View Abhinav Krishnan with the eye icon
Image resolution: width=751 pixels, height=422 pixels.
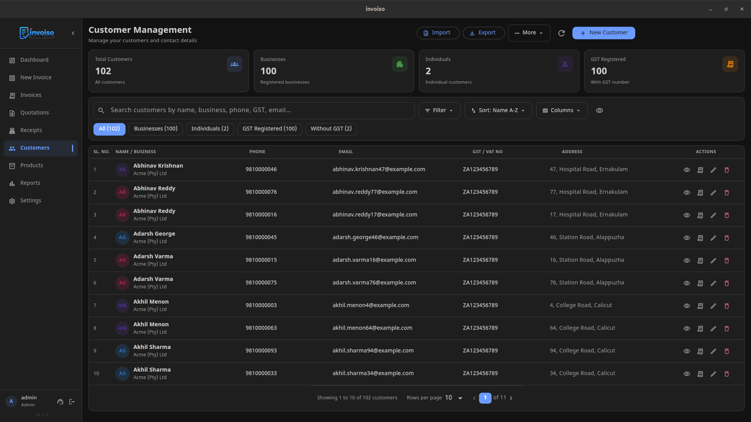pyautogui.click(x=686, y=170)
